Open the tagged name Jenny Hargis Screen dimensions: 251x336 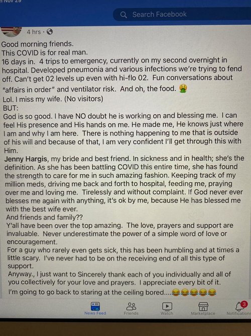pos(26,159)
